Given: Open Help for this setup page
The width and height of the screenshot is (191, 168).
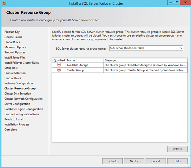Looking at the screenshot, I should coord(178,161).
